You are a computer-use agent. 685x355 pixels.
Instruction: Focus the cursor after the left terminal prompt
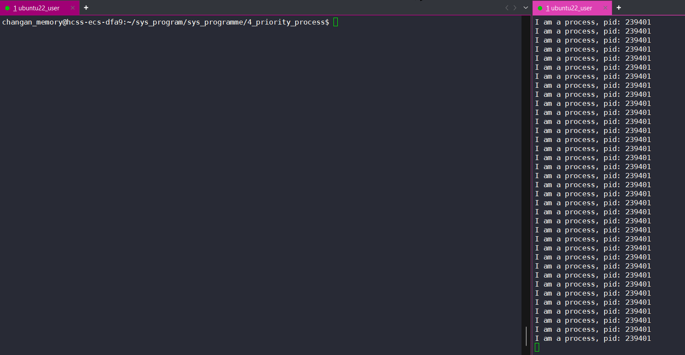336,22
